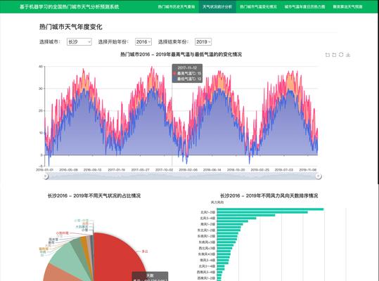Click the middle of the date zoom slider track

click(x=181, y=176)
